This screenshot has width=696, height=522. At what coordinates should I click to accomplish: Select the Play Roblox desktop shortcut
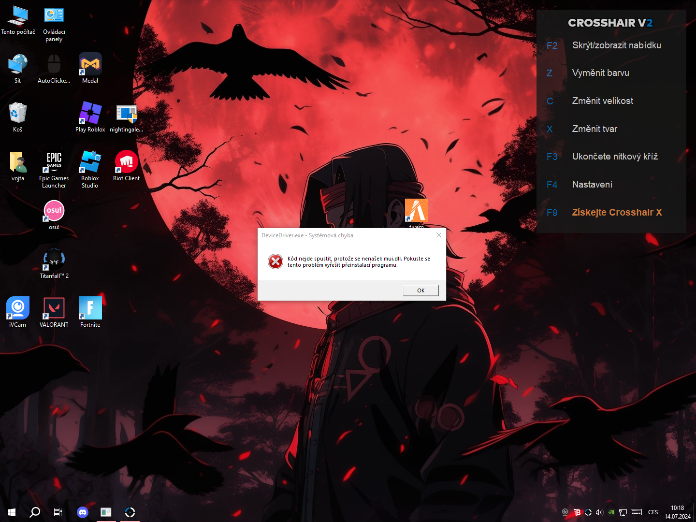pyautogui.click(x=90, y=117)
